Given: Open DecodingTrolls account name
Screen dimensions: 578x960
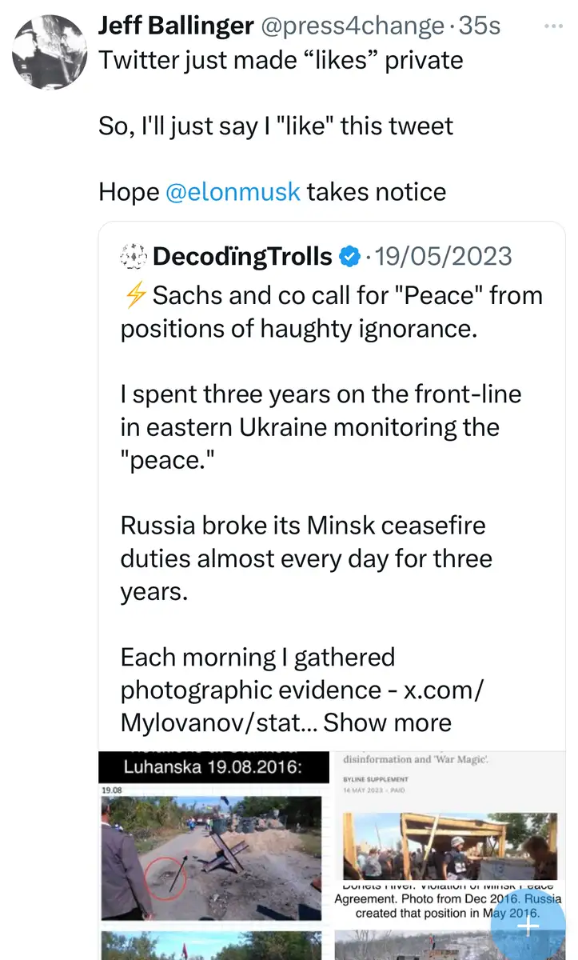Looking at the screenshot, I should 241,257.
